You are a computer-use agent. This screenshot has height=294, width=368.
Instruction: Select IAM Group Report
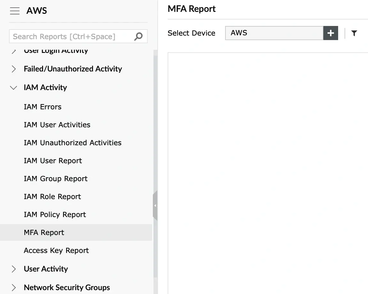56,179
